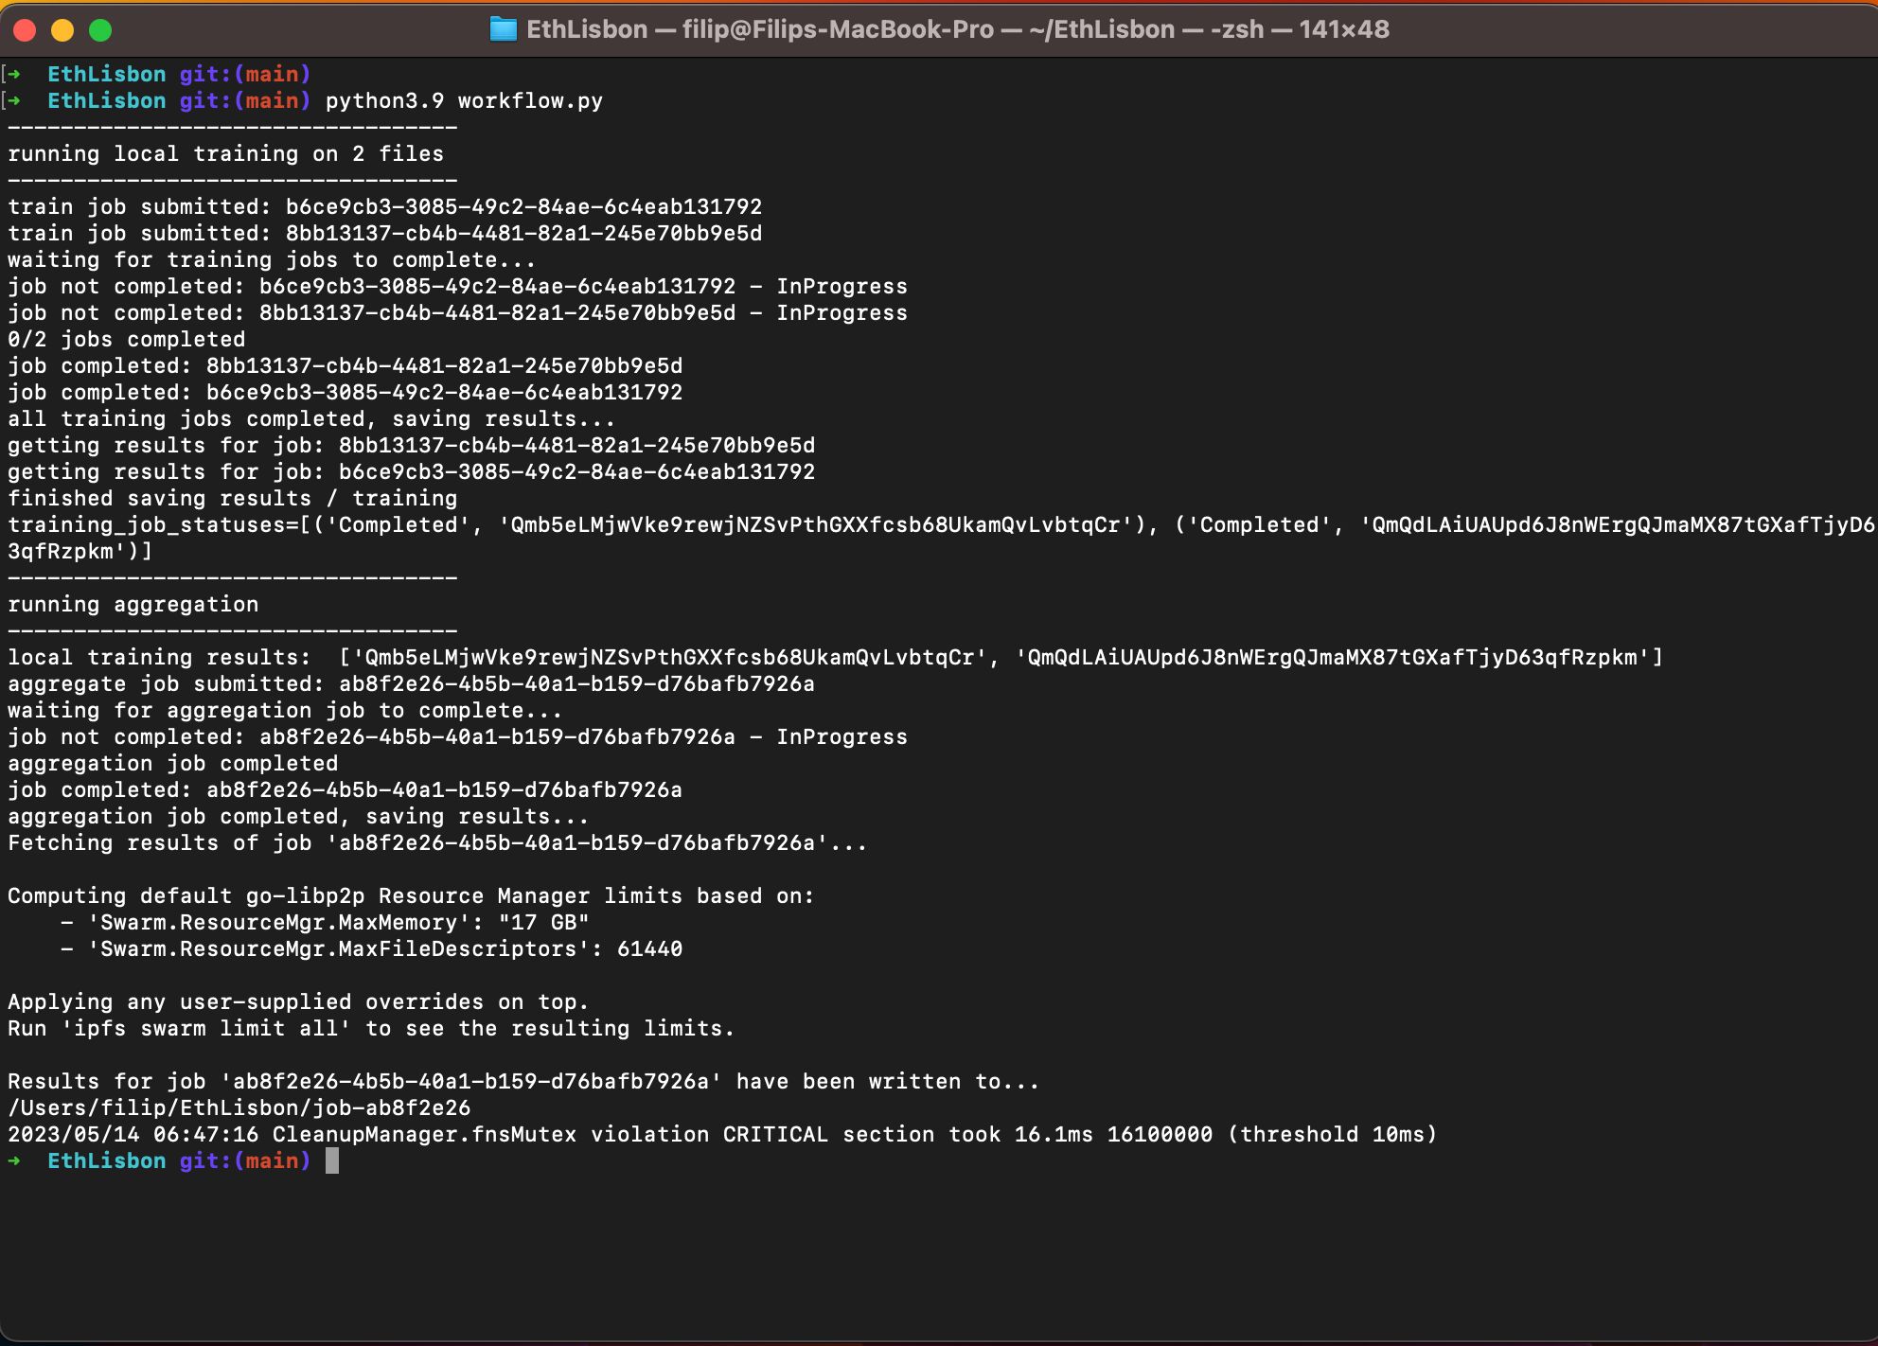Image resolution: width=1878 pixels, height=1346 pixels.
Task: Click 'git:(main)' on the final prompt line
Action: click(245, 1160)
